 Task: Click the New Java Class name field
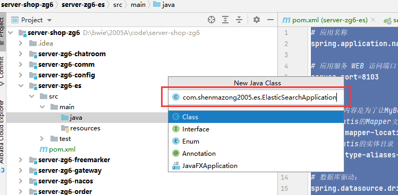point(256,97)
